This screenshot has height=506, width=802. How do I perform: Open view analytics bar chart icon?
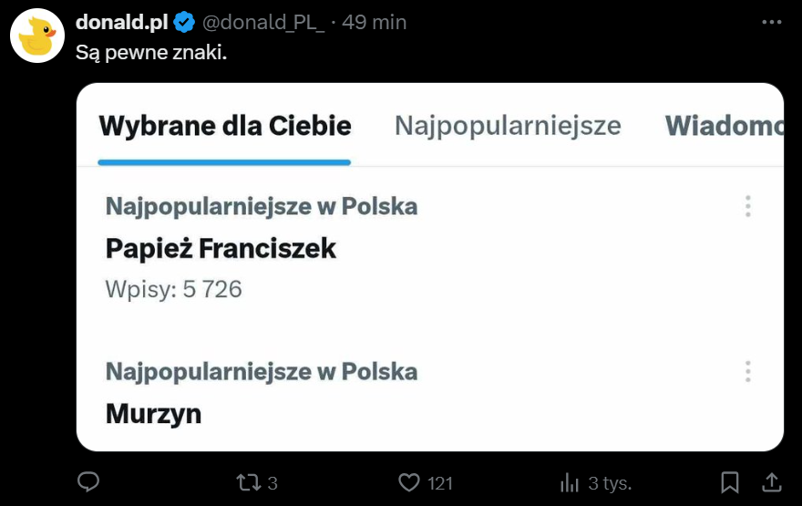pos(571,481)
